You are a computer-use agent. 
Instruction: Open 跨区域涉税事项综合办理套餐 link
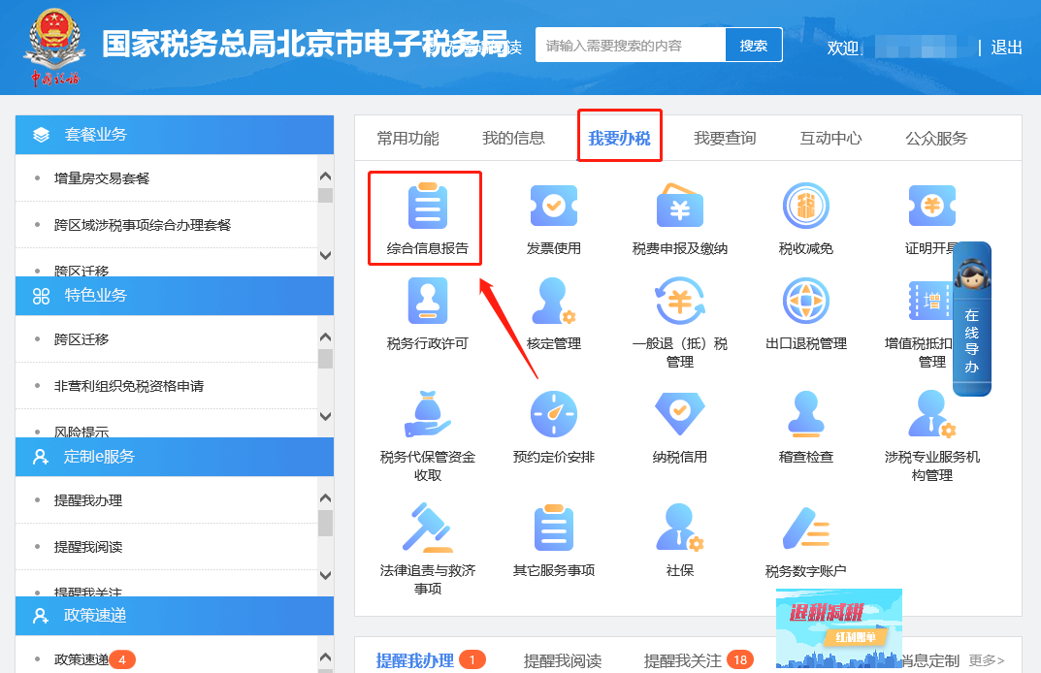click(x=142, y=225)
